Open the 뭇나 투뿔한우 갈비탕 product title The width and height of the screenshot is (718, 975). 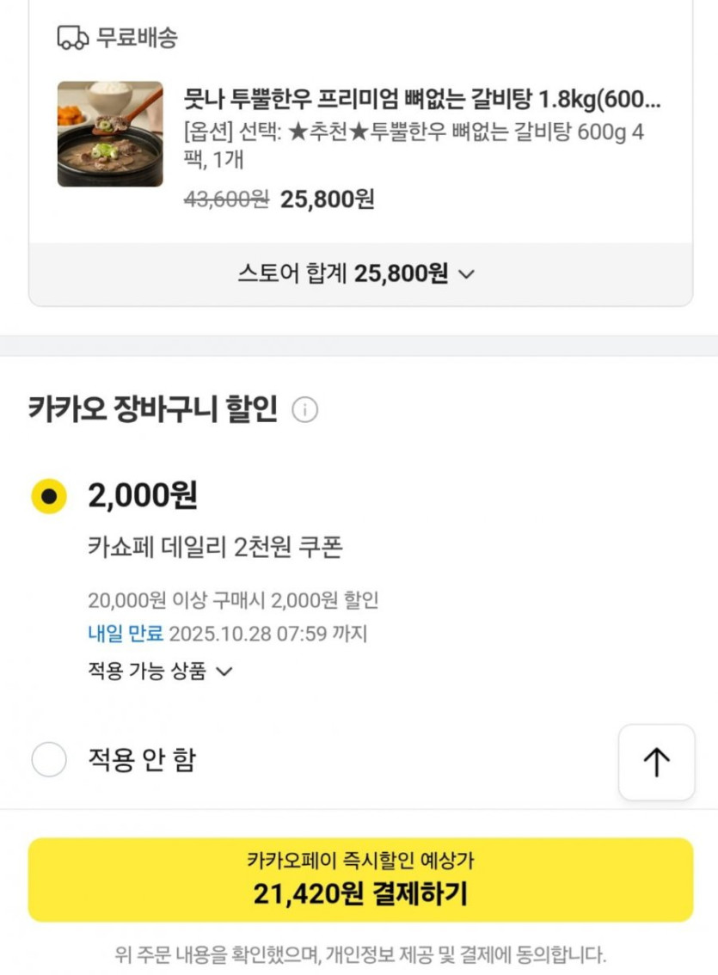[422, 99]
